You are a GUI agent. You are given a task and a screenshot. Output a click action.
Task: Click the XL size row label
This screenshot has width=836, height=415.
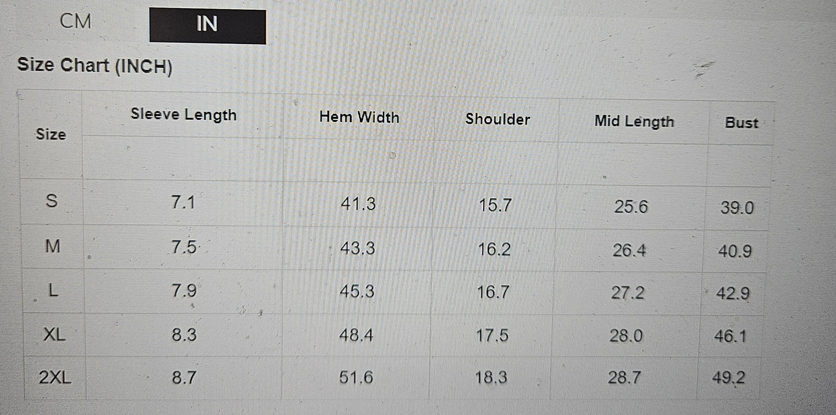coord(54,334)
